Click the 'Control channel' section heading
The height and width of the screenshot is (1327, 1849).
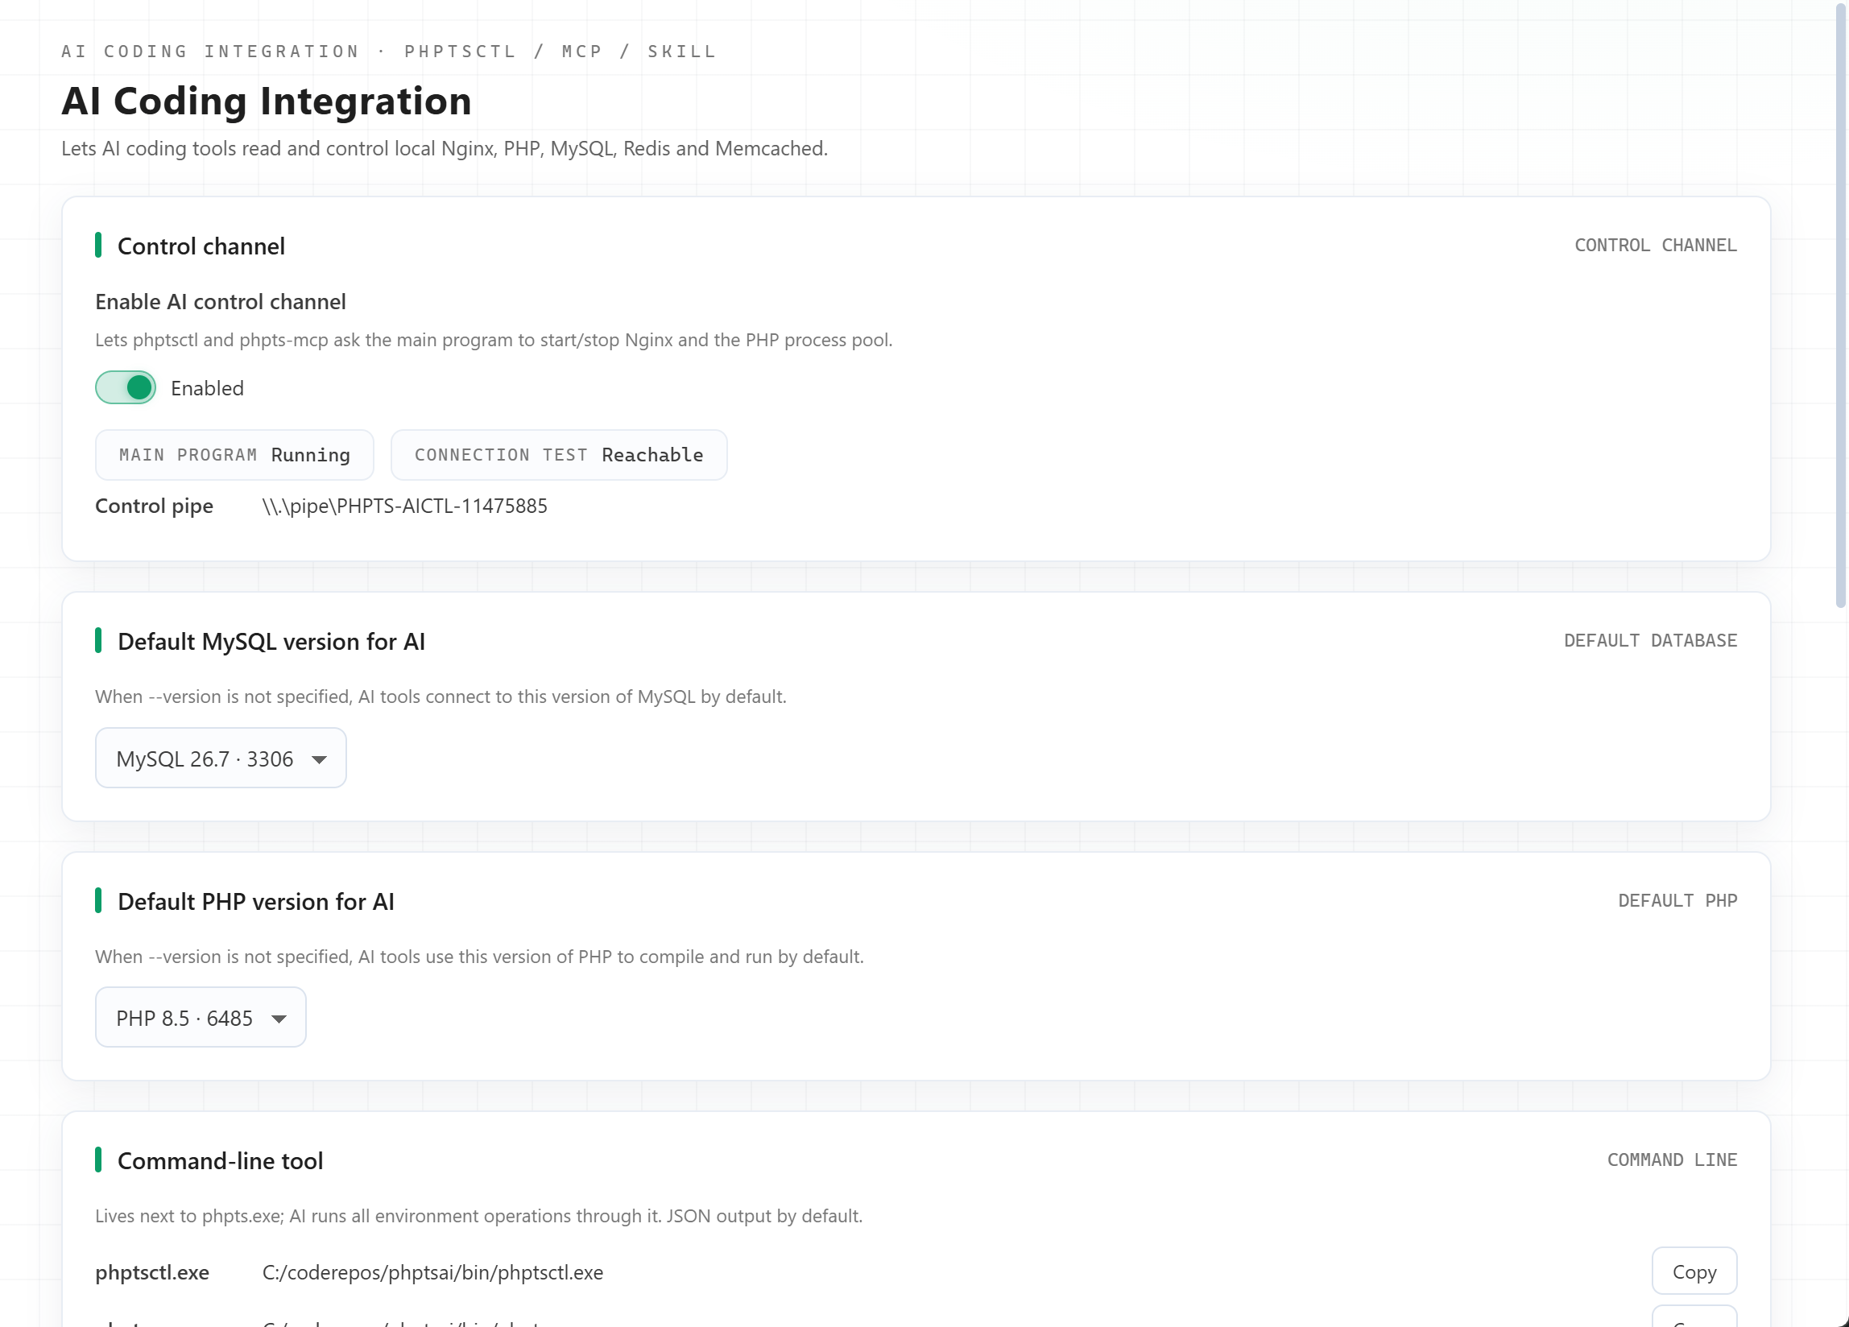pos(201,246)
